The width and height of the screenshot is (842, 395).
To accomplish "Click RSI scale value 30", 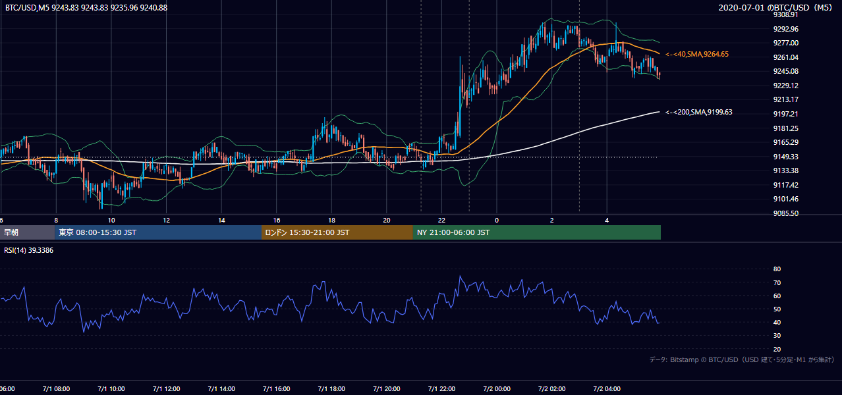I will pyautogui.click(x=777, y=336).
